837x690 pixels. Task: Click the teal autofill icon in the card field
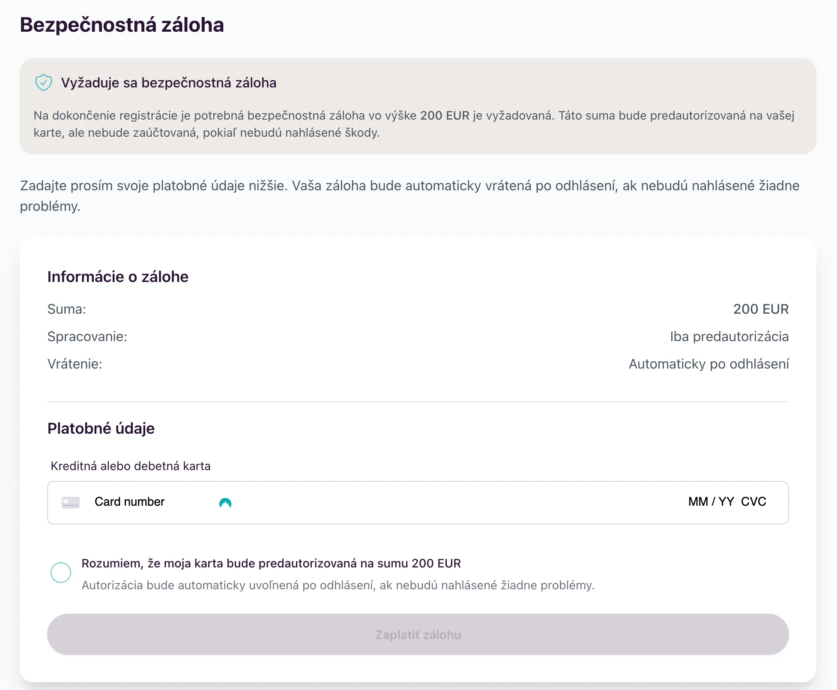225,503
